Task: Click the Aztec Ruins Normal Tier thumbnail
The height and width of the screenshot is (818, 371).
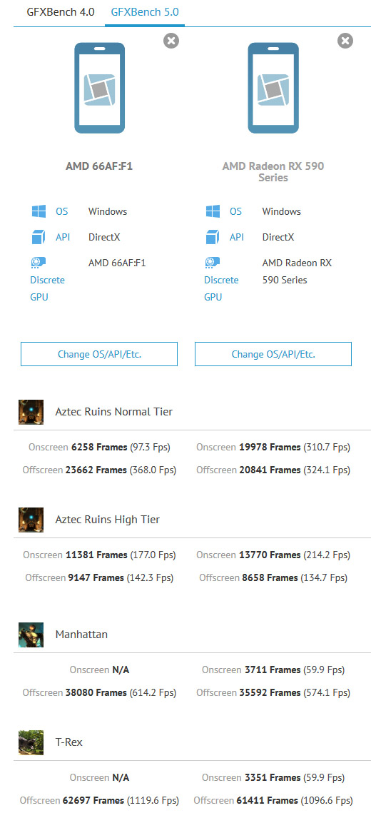Action: click(x=31, y=412)
